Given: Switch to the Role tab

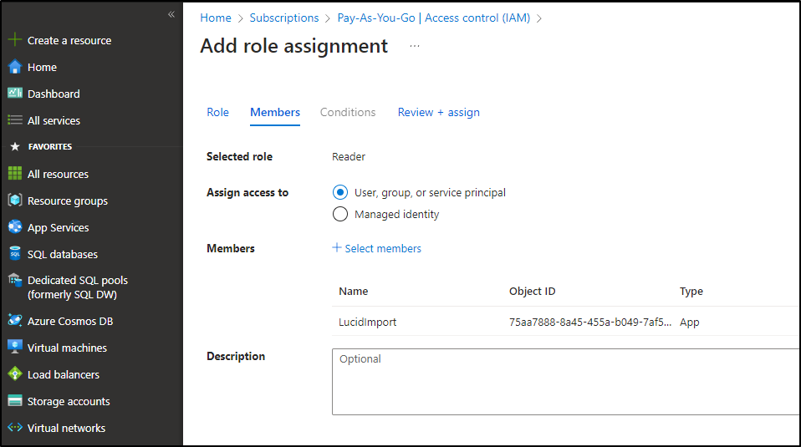Looking at the screenshot, I should tap(217, 112).
